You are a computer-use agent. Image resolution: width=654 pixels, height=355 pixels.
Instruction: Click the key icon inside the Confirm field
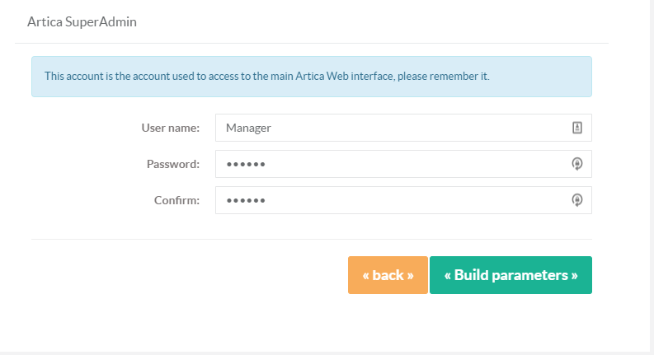pyautogui.click(x=576, y=200)
